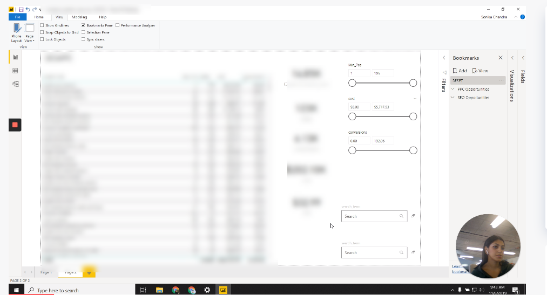Click the Add bookmark icon
The image size is (547, 295).
click(460, 71)
